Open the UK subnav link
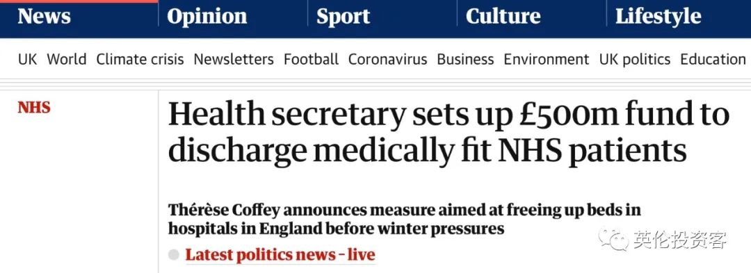 pos(27,59)
